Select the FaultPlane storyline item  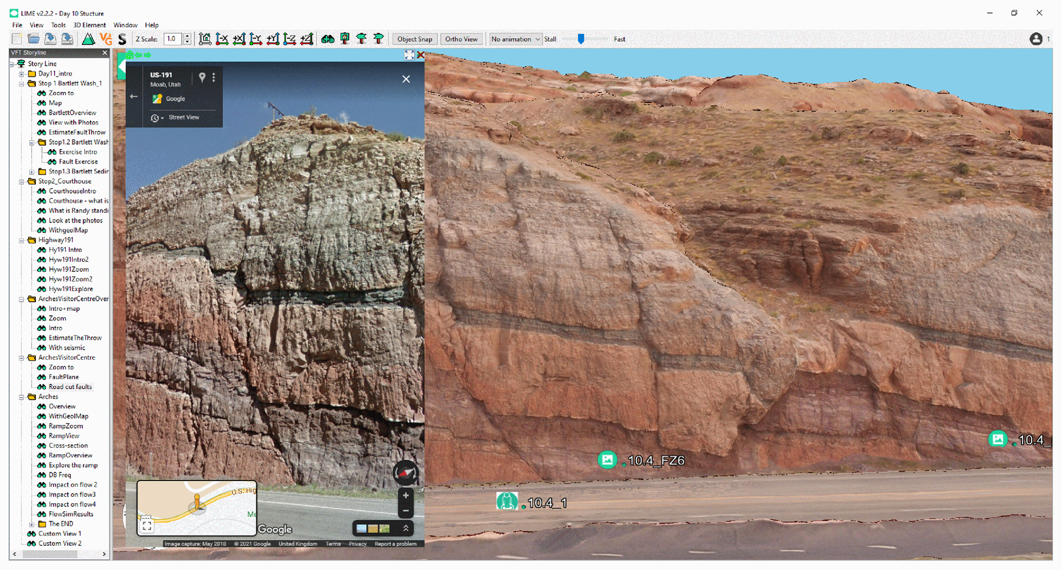pos(64,377)
